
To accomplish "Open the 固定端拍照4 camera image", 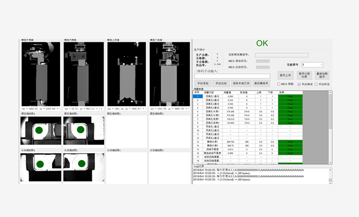I will pos(41,131).
